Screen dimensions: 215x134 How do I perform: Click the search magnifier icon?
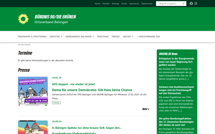point(183,4)
